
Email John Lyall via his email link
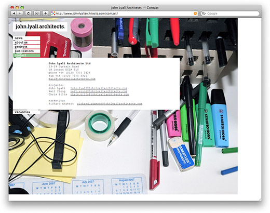point(99,88)
